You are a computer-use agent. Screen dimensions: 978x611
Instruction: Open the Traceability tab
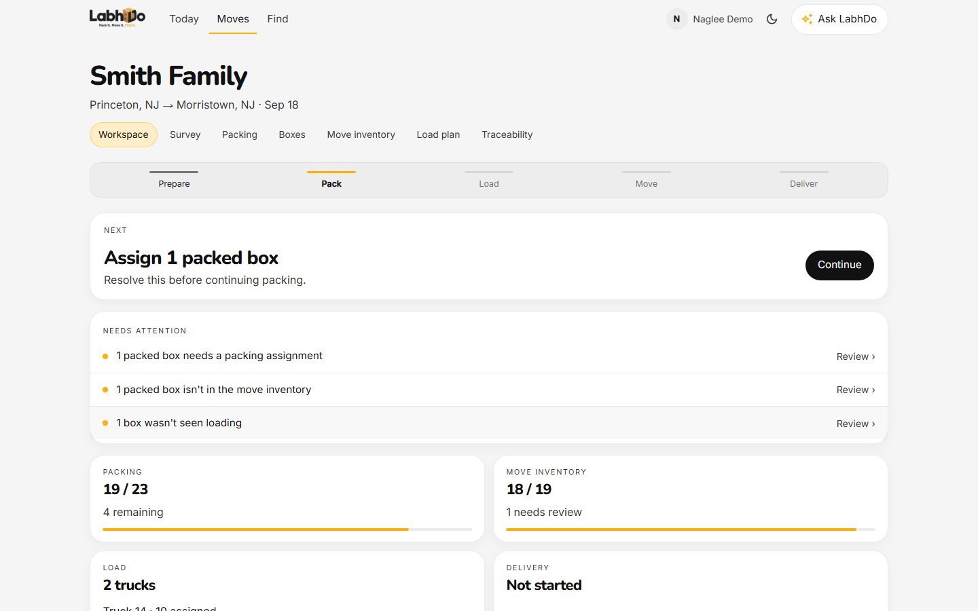(x=507, y=134)
